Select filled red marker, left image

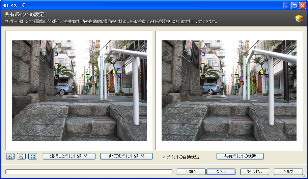pos(92,83)
